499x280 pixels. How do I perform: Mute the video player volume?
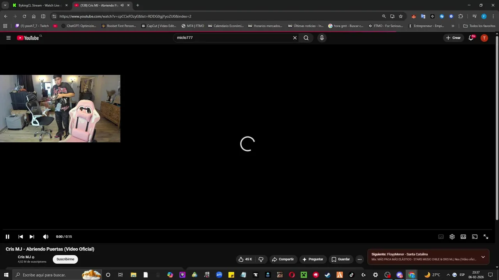[x=46, y=236]
